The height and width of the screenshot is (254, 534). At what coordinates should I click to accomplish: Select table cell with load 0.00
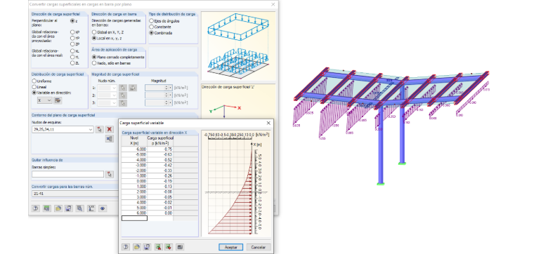coord(160,213)
